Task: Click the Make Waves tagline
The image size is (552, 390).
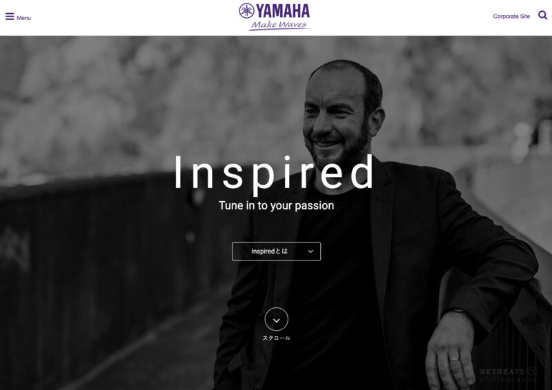Action: 279,25
